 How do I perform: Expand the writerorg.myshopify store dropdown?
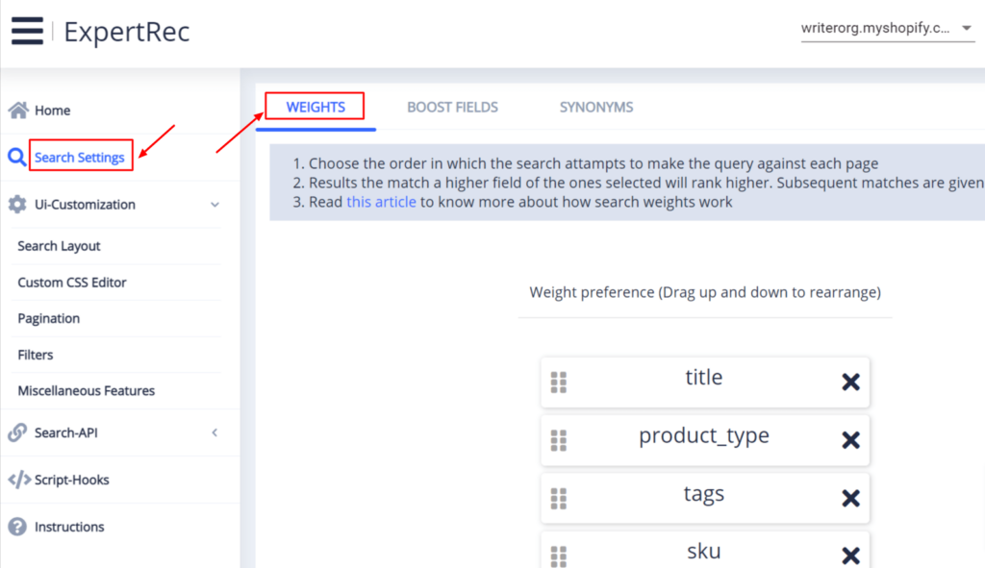tap(967, 28)
